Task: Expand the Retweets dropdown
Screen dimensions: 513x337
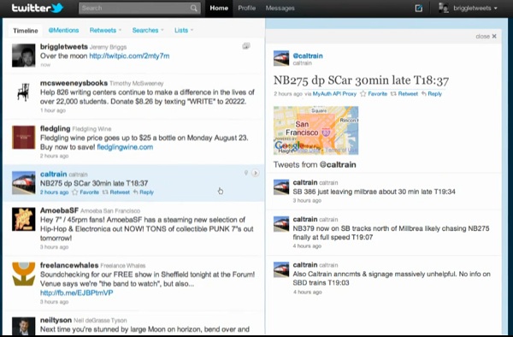Action: pyautogui.click(x=105, y=30)
